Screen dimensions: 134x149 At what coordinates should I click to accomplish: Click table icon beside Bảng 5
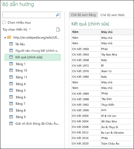pos(11,91)
